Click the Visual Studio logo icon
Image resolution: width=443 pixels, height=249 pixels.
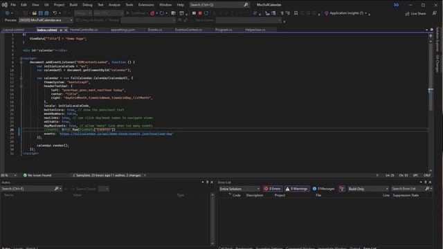pos(5,5)
